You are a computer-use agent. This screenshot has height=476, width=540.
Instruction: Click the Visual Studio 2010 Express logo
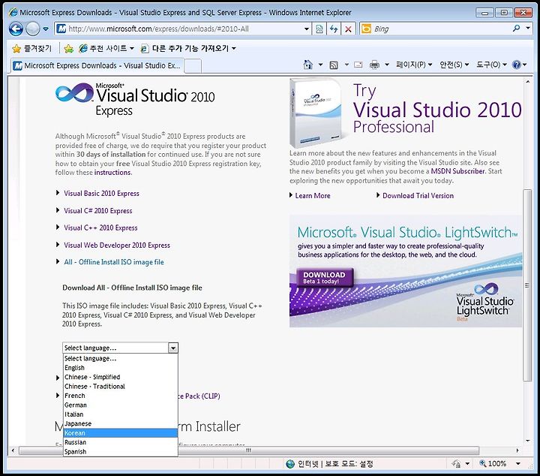pyautogui.click(x=135, y=99)
